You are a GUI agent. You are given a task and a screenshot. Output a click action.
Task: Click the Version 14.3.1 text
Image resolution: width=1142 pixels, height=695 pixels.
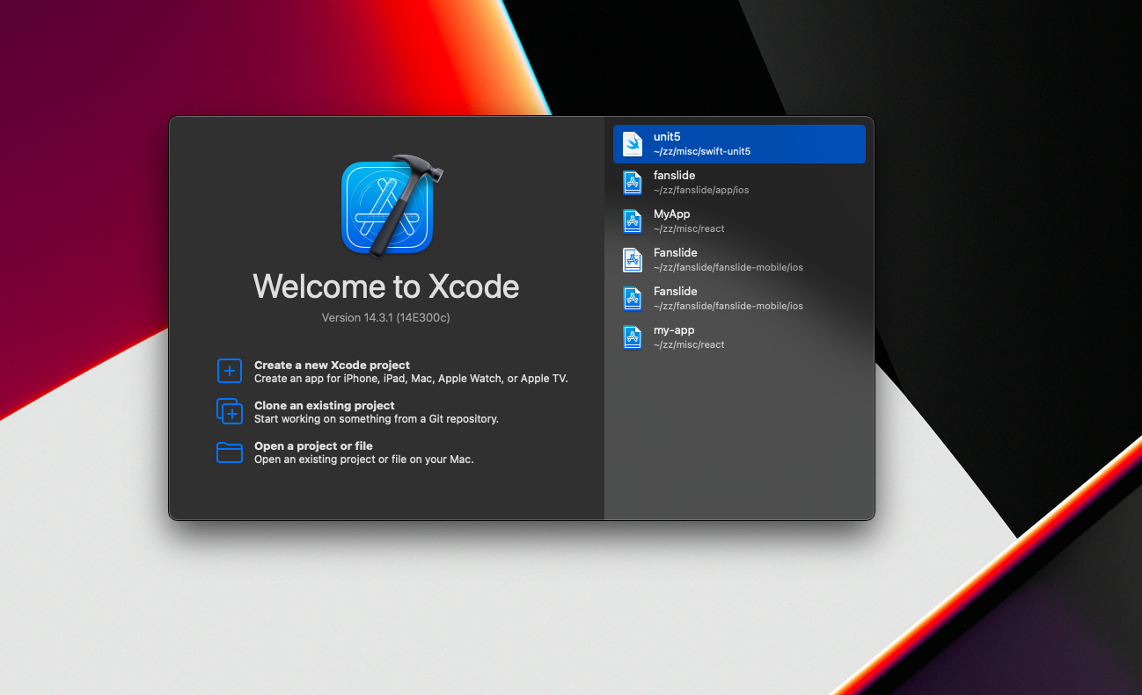pos(385,317)
